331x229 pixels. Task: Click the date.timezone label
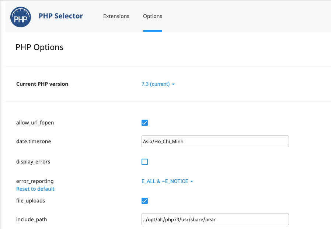pos(34,141)
